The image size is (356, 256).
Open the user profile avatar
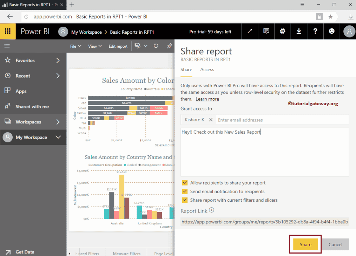348,31
